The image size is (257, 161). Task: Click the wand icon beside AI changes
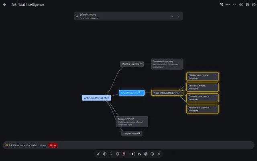point(6,145)
